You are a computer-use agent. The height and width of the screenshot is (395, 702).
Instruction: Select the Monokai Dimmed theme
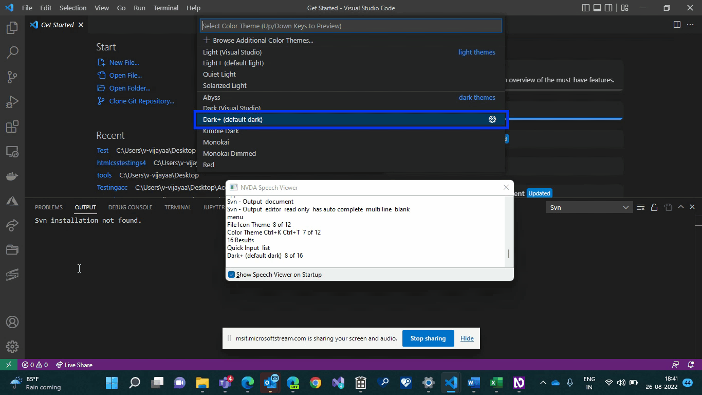coord(352,153)
